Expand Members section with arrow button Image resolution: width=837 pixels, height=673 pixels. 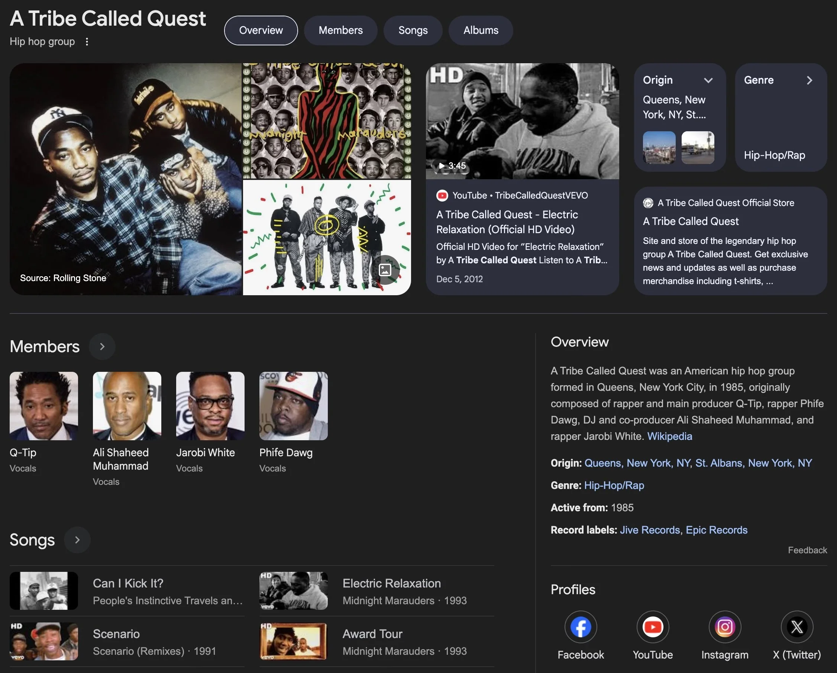coord(102,347)
